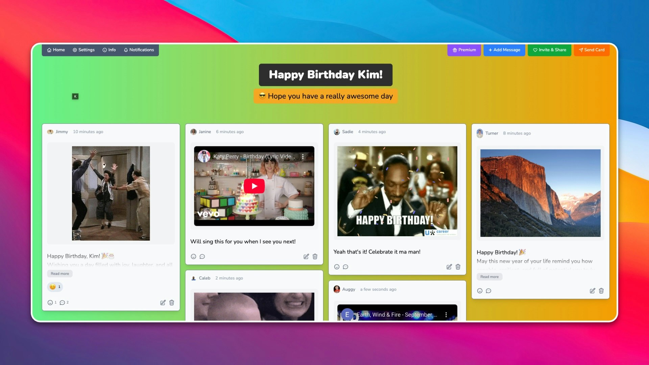
Task: Click the Info icon in the nav bar
Action: click(x=109, y=50)
